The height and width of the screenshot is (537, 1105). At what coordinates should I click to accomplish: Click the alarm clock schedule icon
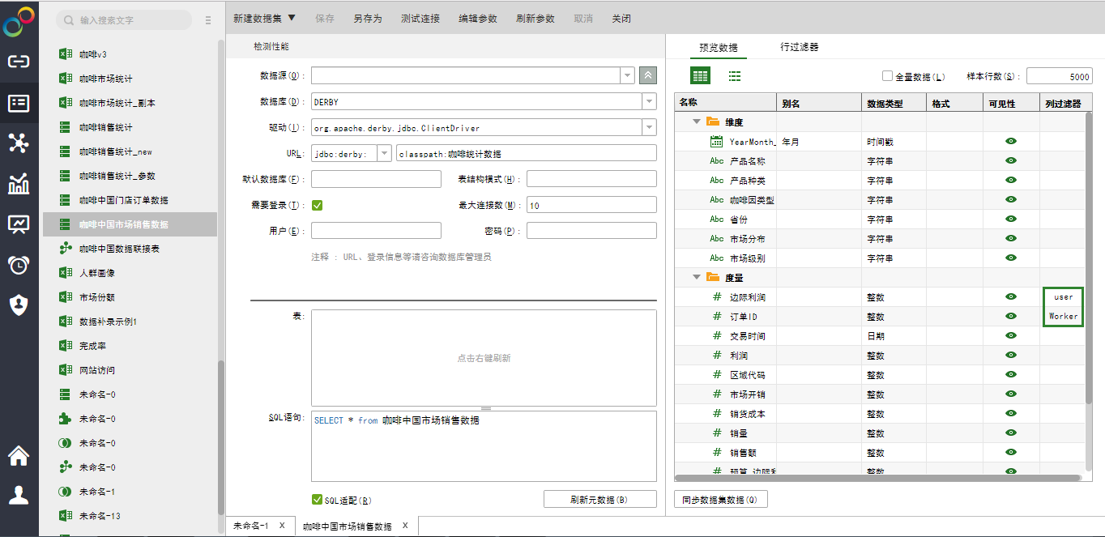pyautogui.click(x=19, y=265)
